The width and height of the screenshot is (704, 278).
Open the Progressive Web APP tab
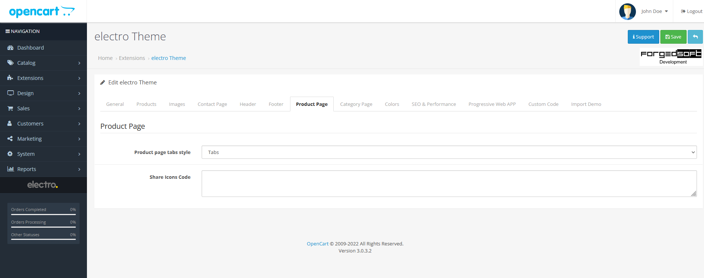(x=492, y=104)
